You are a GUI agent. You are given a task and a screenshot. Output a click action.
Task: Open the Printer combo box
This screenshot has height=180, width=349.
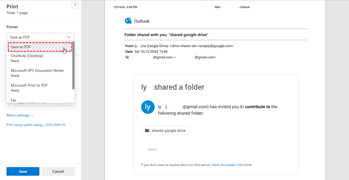(38, 37)
